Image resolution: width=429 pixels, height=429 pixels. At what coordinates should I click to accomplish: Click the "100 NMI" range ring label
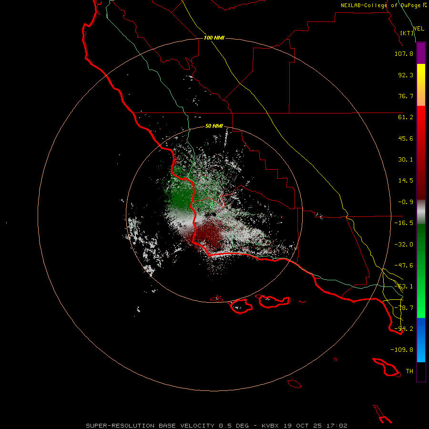[214, 38]
